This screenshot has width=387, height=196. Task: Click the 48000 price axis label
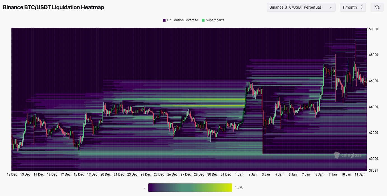coord(374,55)
